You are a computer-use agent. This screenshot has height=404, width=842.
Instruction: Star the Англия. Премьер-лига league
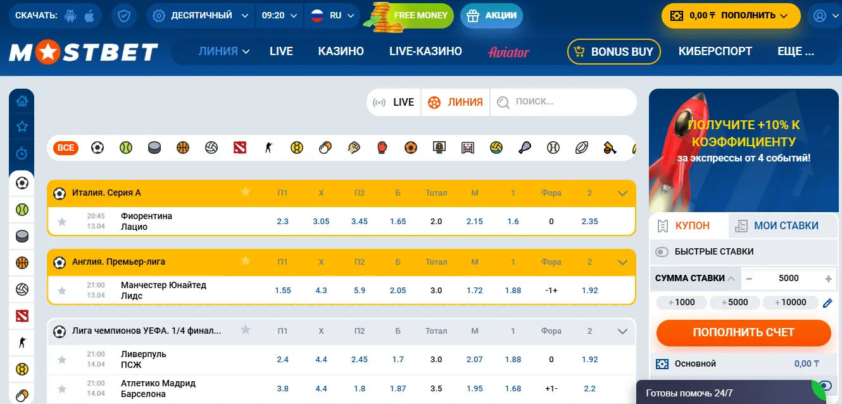pyautogui.click(x=246, y=261)
